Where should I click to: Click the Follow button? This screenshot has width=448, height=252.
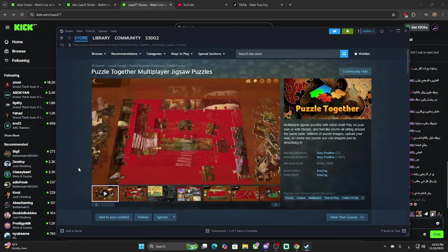143,217
